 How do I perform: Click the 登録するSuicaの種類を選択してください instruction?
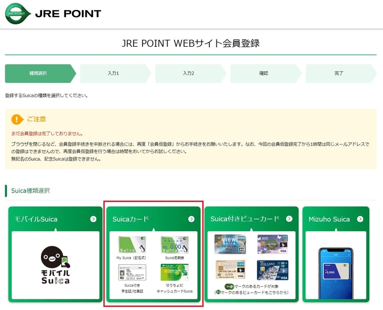[46, 95]
